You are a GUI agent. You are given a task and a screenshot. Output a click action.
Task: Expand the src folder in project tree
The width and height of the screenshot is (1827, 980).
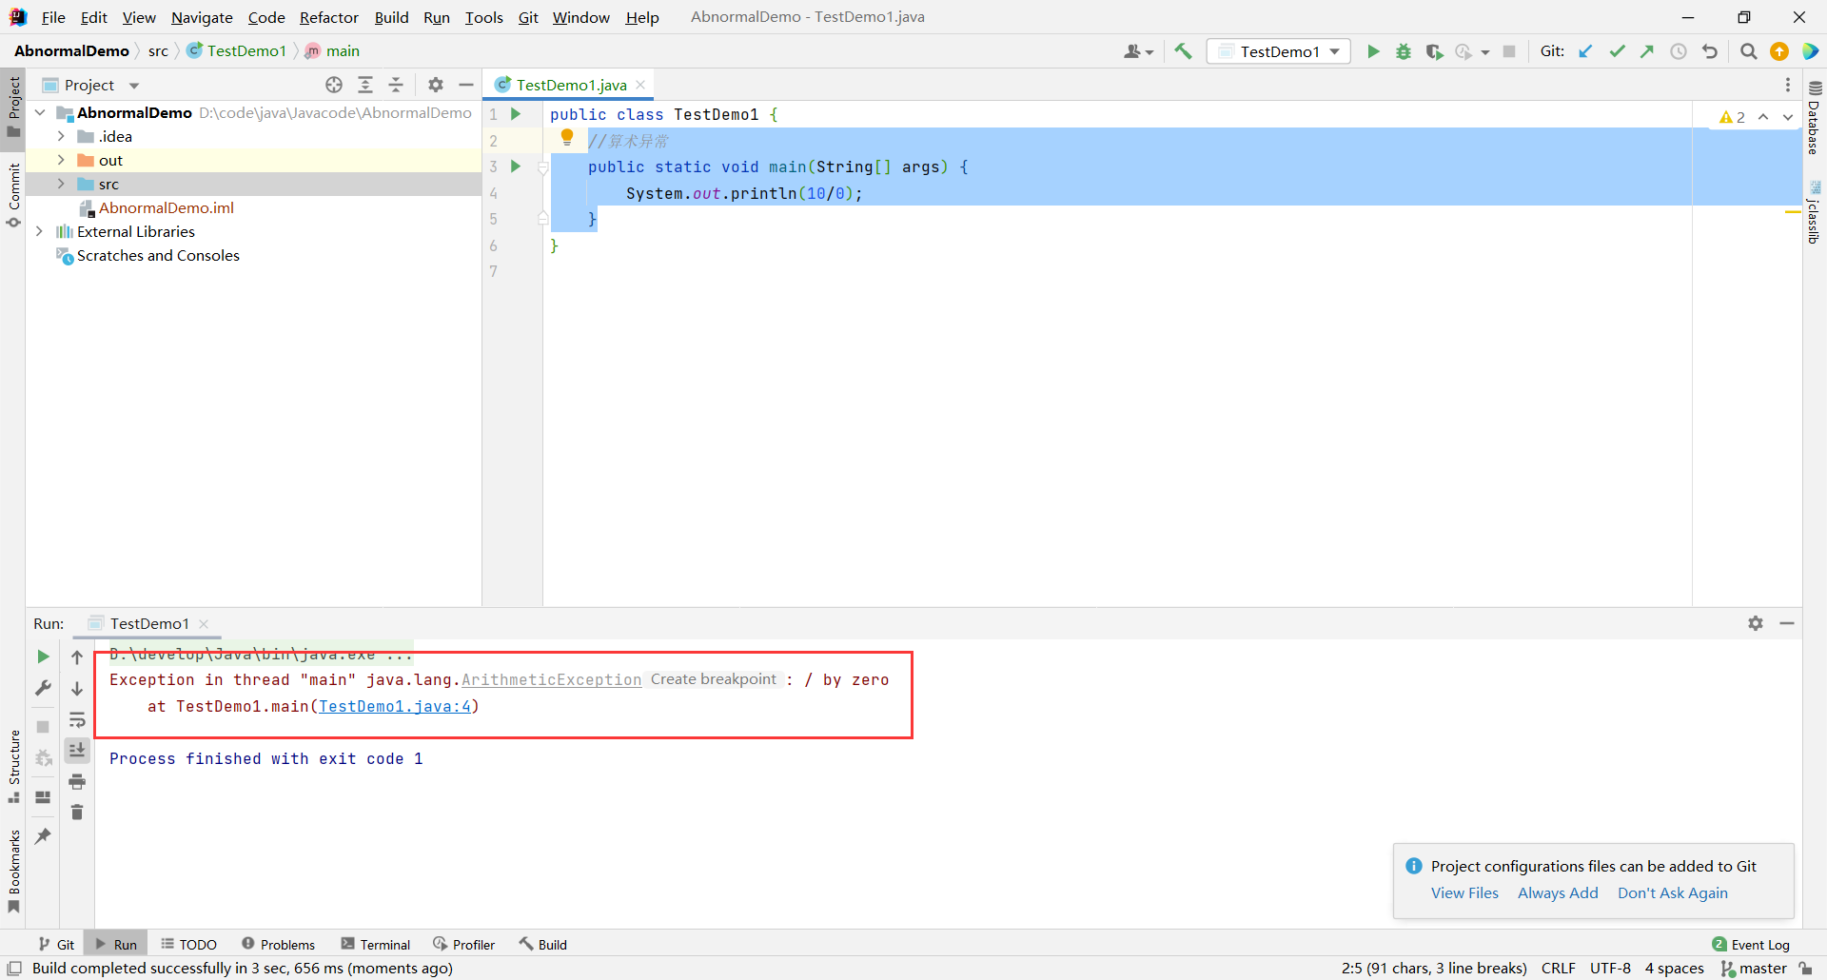(x=61, y=184)
